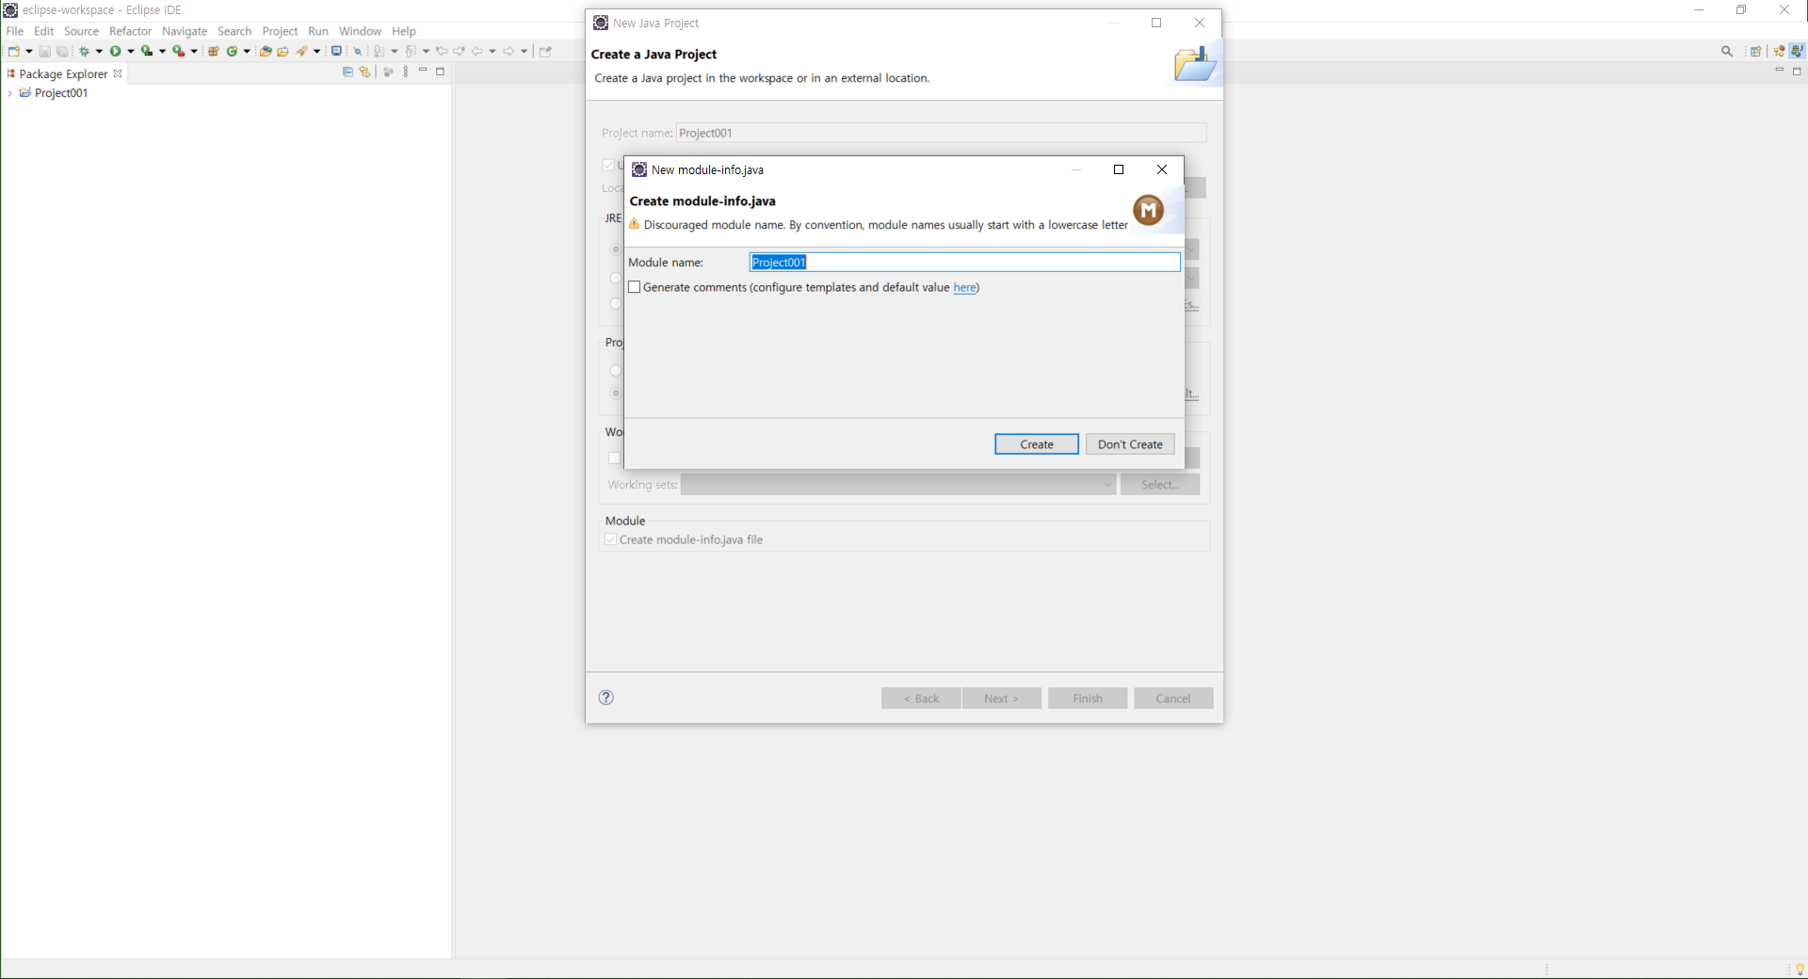Open the New wizard dropdown arrow
Screen dimensions: 1808x979
(x=29, y=51)
